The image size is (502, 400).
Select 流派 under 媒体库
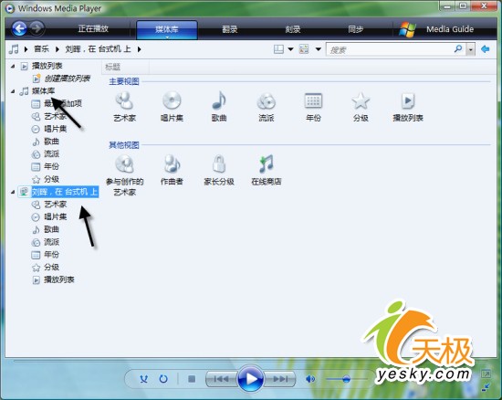pos(51,153)
